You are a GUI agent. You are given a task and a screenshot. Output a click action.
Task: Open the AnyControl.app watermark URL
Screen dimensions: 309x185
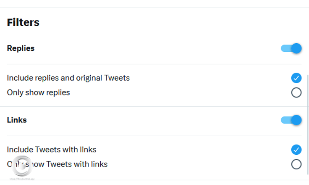pyautogui.click(x=22, y=179)
